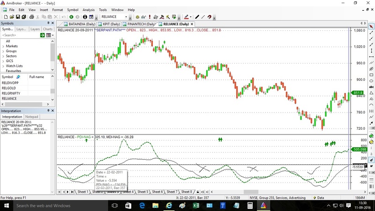This screenshot has height=211, width=375.
Task: Switch to FINANTECH (Daily) tab
Action: point(139,24)
